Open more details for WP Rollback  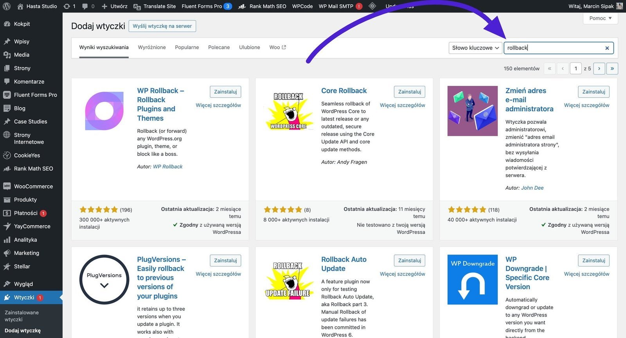(x=218, y=105)
